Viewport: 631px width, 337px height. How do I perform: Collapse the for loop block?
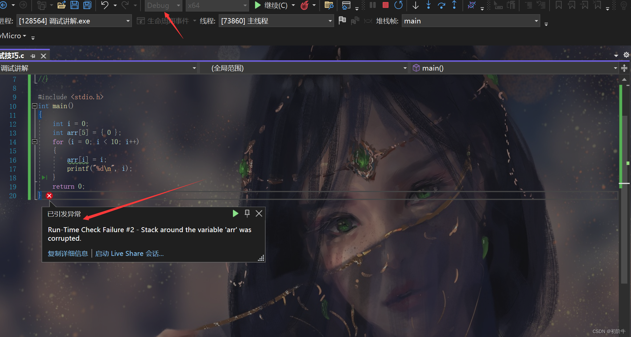34,142
